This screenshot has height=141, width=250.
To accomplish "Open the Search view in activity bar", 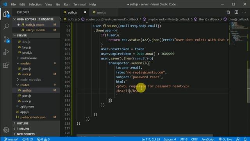I will [x=6, y=27].
